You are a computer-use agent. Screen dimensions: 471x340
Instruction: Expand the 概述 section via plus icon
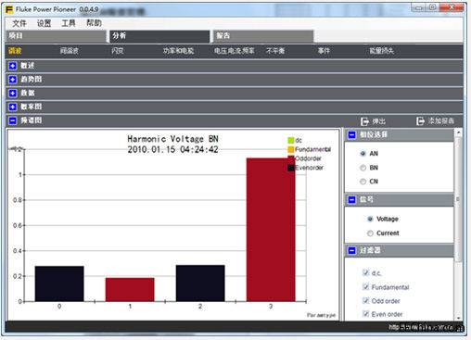(x=13, y=66)
